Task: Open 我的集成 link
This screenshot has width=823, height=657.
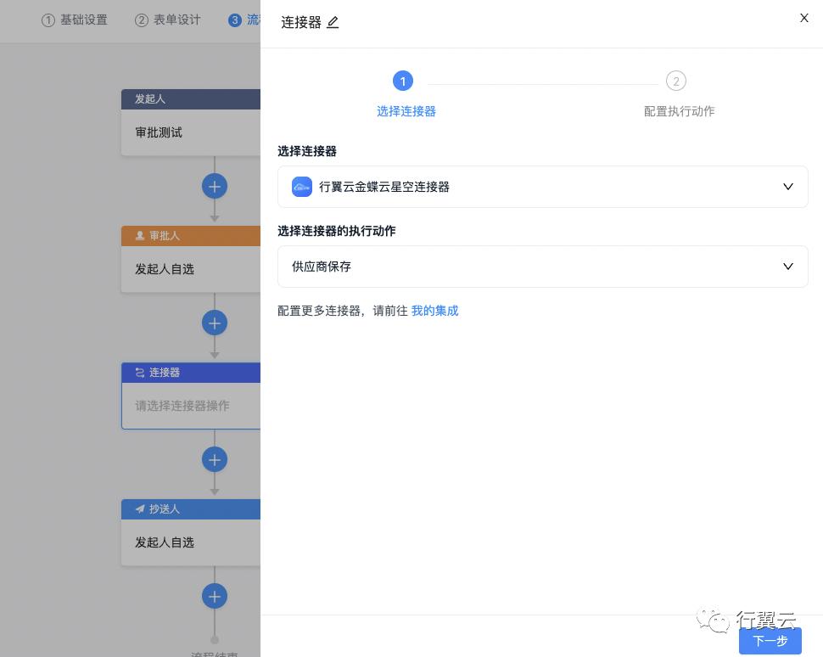Action: click(434, 311)
